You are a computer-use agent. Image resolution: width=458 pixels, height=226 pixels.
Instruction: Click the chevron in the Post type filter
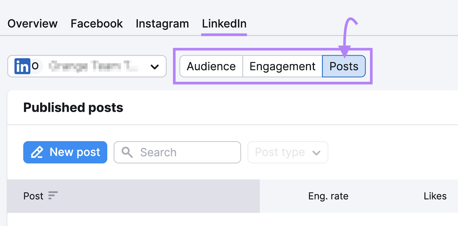point(316,152)
